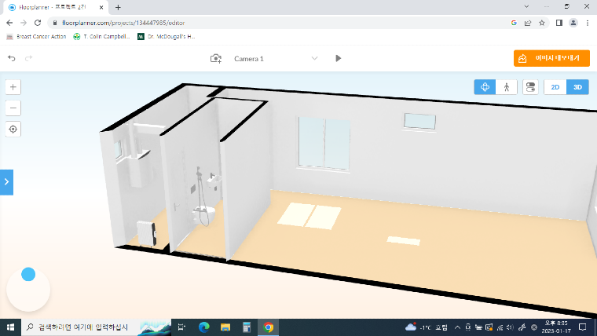Click the blue navigation joystick dot
597x336 pixels.
28,274
